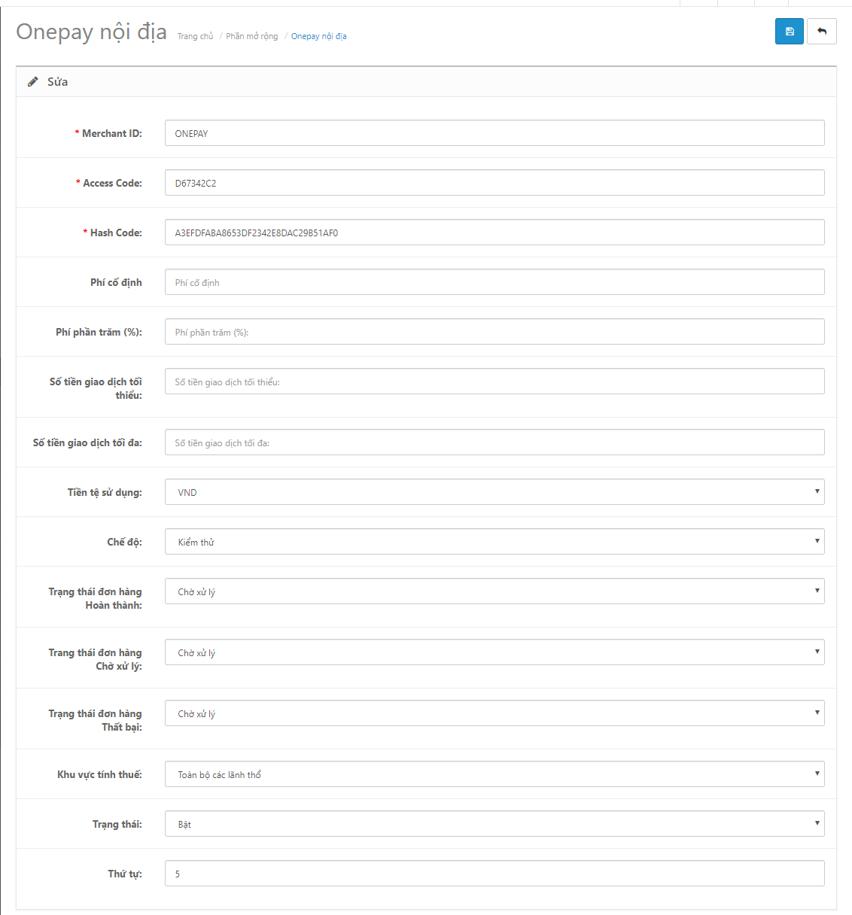This screenshot has height=915, width=852.
Task: Go to Trang chủ breadcrumb link
Action: pos(195,36)
